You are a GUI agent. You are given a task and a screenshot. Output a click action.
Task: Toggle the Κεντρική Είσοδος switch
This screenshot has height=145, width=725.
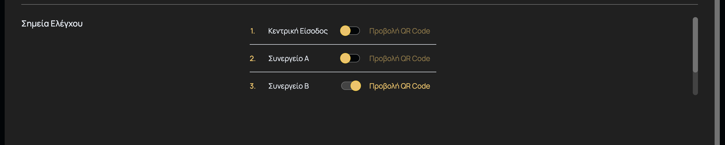tap(350, 31)
